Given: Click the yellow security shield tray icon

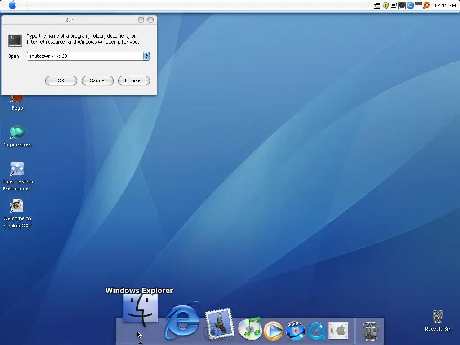Looking at the screenshot, I should click(x=385, y=5).
